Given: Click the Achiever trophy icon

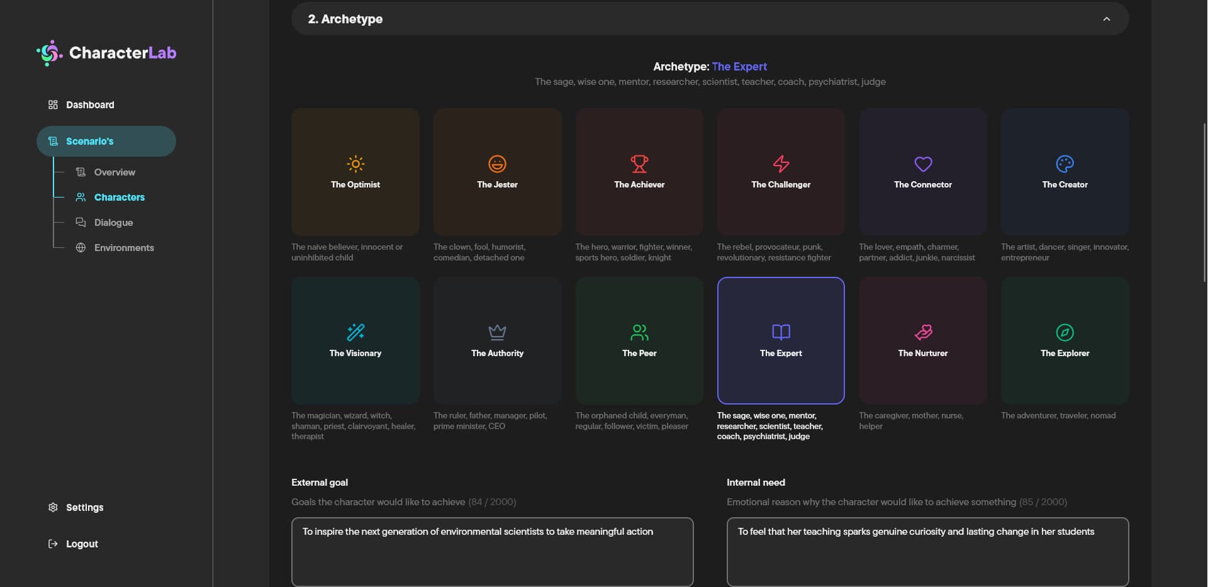Looking at the screenshot, I should pyautogui.click(x=639, y=164).
